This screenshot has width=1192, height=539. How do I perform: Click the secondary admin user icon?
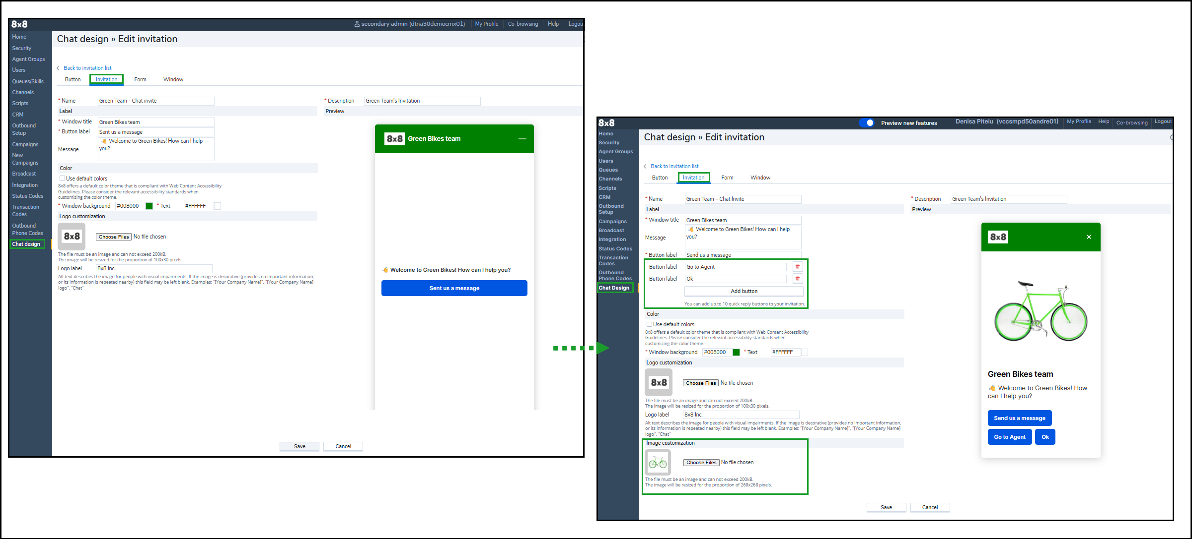357,24
